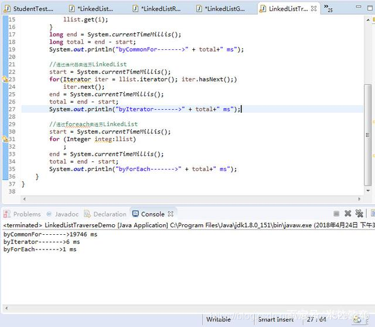Open the Problems view tab
375x327 pixels.
[x=22, y=214]
